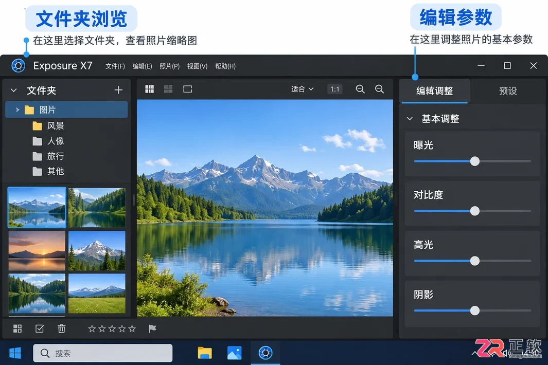Click the 1:1 zoom button

tap(335, 89)
